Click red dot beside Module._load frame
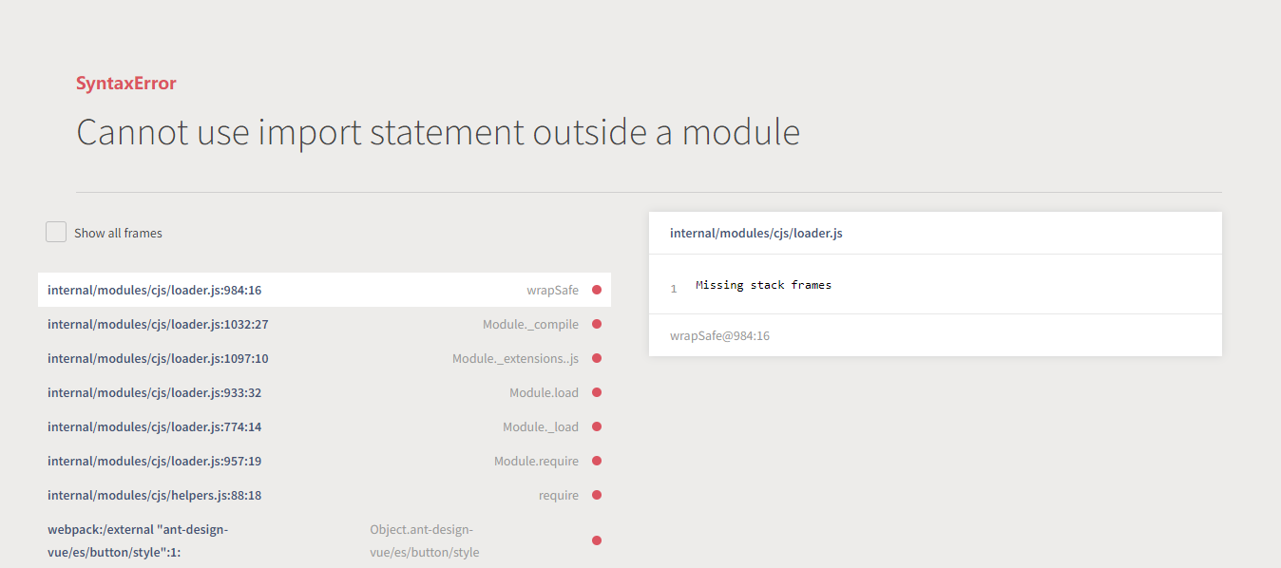The image size is (1281, 568). (x=597, y=426)
